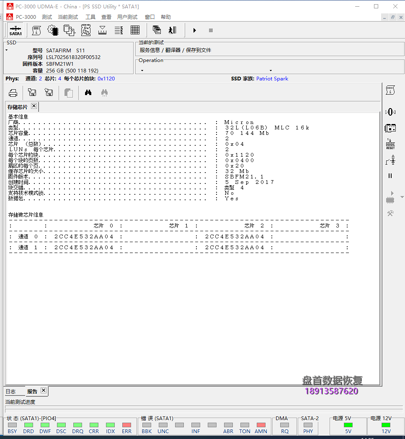This screenshot has height=439, width=405.
Task: Click the gear with chip utility icon
Action: [x=53, y=30]
